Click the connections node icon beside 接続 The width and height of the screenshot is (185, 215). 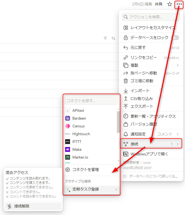click(x=126, y=144)
